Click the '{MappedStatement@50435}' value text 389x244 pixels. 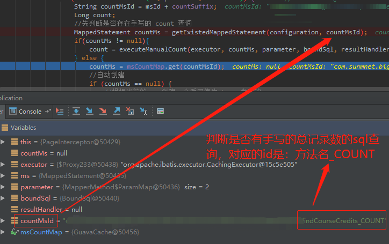pos(82,176)
